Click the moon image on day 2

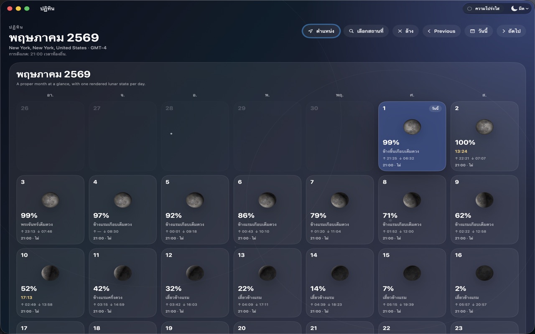pos(484,127)
